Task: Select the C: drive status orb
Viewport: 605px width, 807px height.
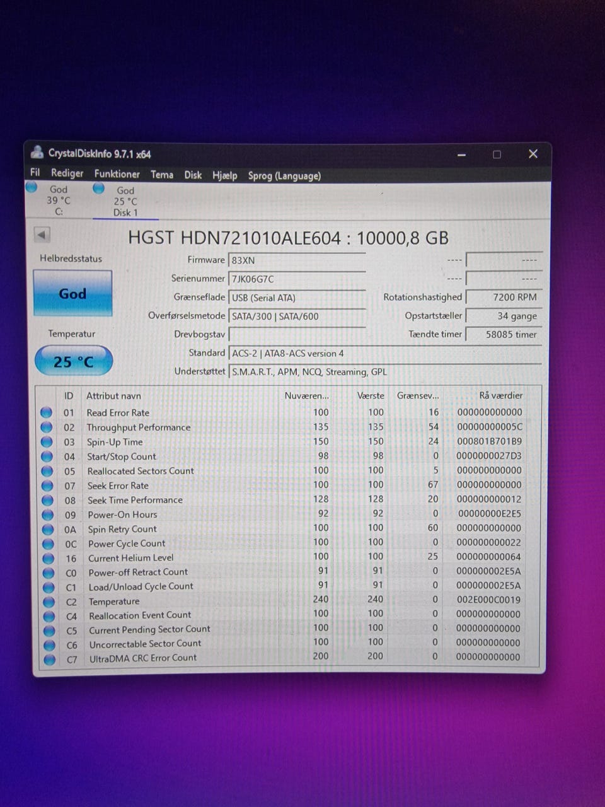Action: coord(32,187)
